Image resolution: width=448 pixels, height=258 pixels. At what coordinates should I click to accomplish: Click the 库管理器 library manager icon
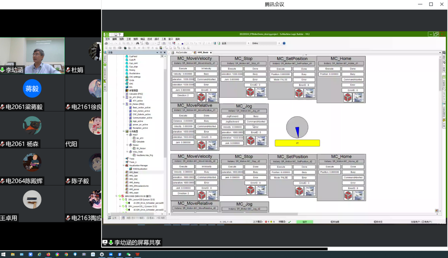(127, 90)
